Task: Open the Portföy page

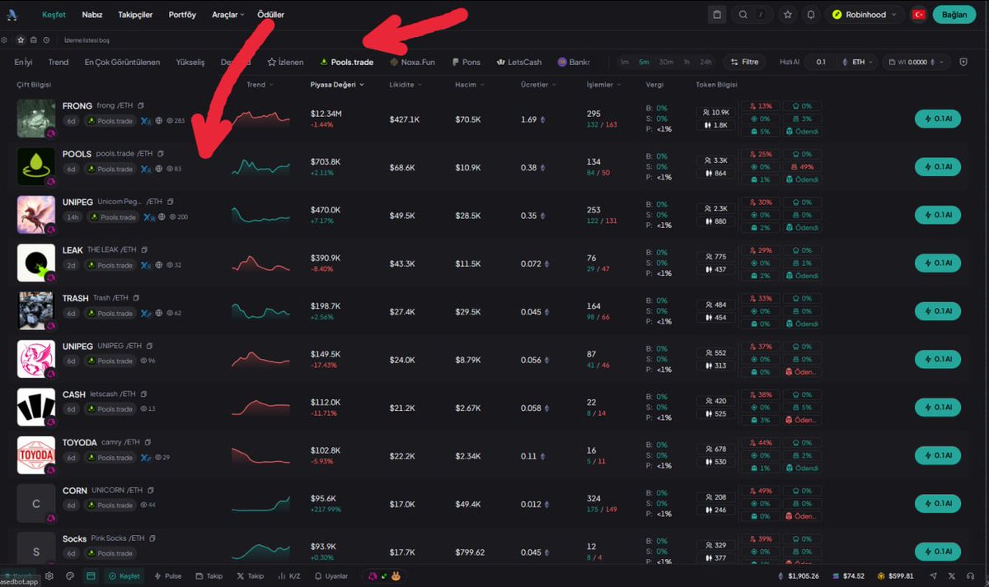Action: pos(182,15)
